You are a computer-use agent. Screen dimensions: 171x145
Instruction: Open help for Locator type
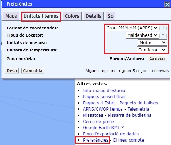pos(163,35)
